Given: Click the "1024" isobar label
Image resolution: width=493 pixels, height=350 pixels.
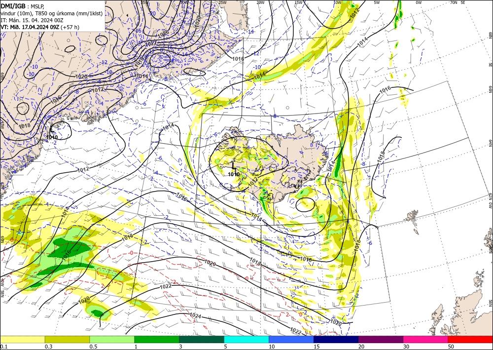Looking at the screenshot, I should (x=196, y=315).
